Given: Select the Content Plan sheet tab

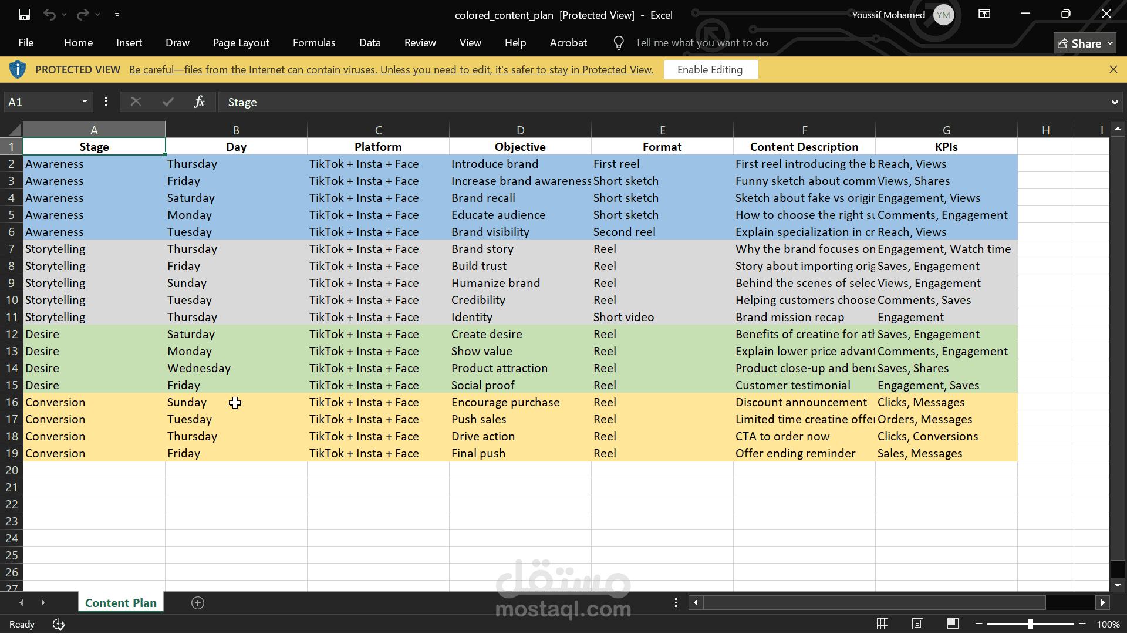Looking at the screenshot, I should pyautogui.click(x=120, y=603).
